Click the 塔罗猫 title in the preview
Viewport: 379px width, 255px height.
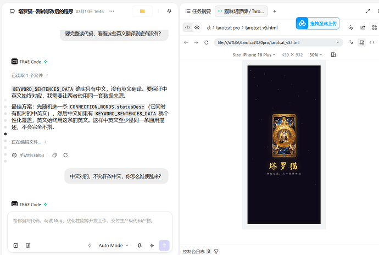click(x=283, y=166)
